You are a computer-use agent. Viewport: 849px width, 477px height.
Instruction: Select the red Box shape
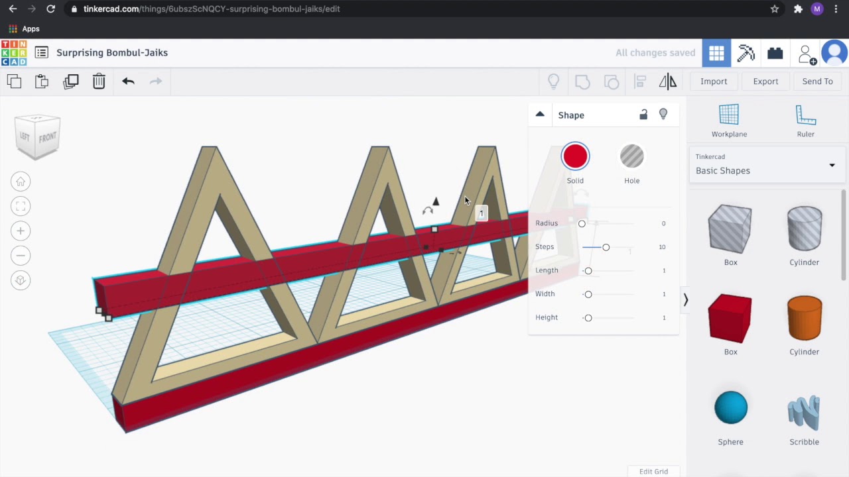730,319
